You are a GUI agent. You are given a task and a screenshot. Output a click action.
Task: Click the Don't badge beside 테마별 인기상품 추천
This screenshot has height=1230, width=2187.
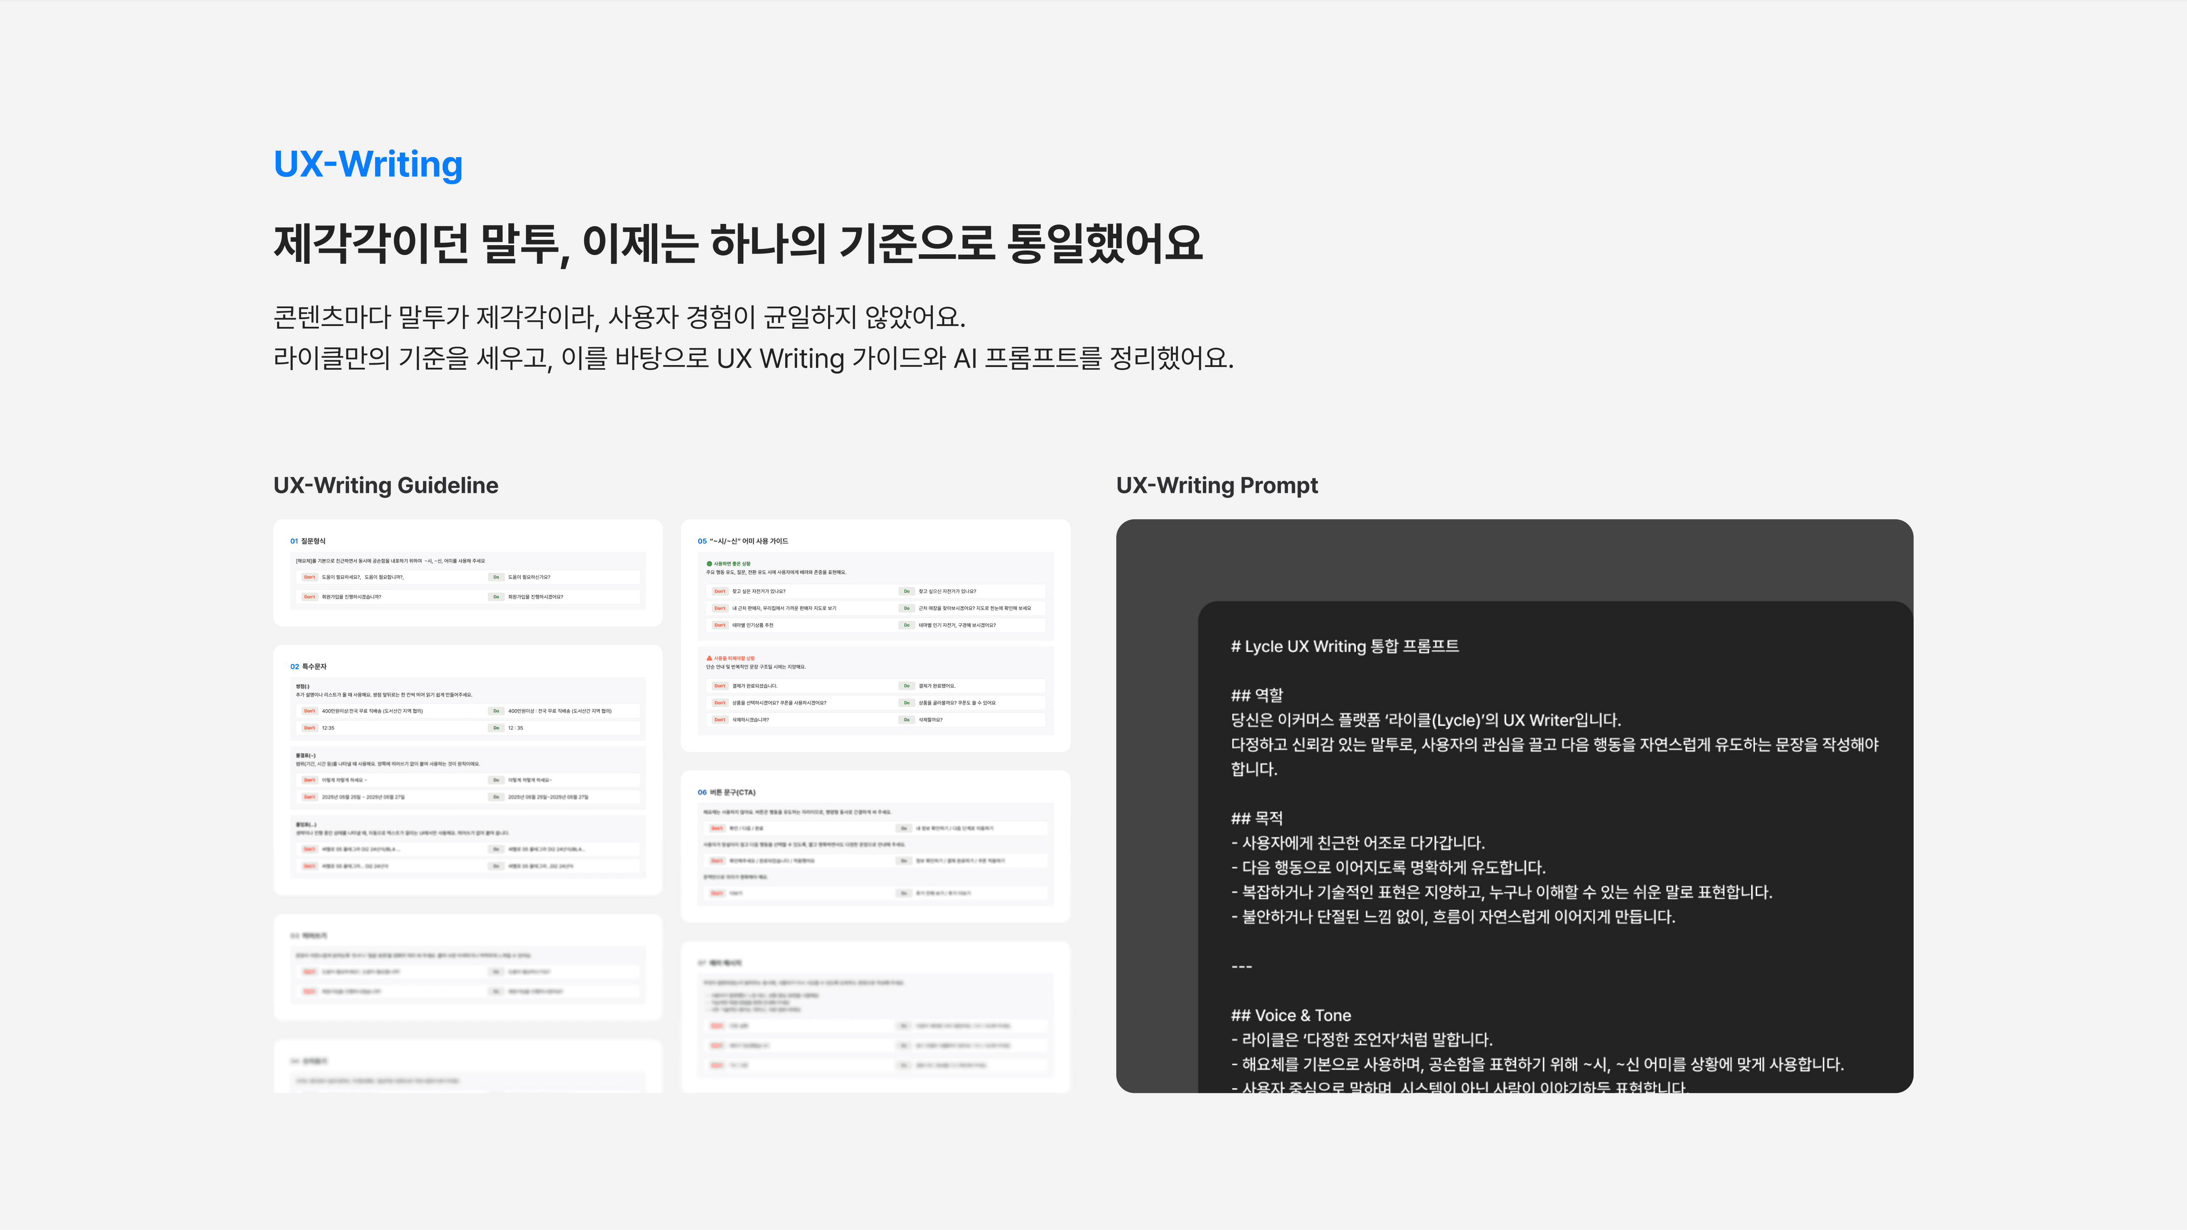click(x=720, y=625)
